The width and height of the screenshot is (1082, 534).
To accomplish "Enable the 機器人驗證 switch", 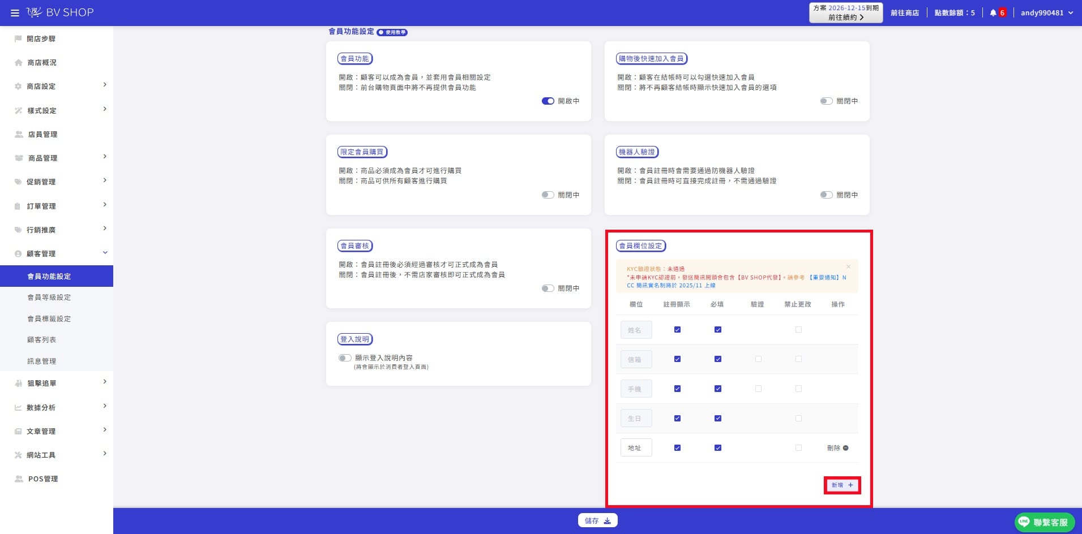I will pyautogui.click(x=826, y=195).
